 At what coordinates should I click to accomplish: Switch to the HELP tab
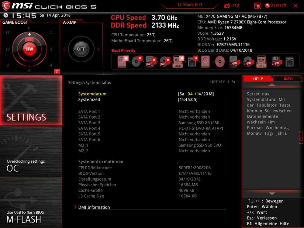click(258, 79)
